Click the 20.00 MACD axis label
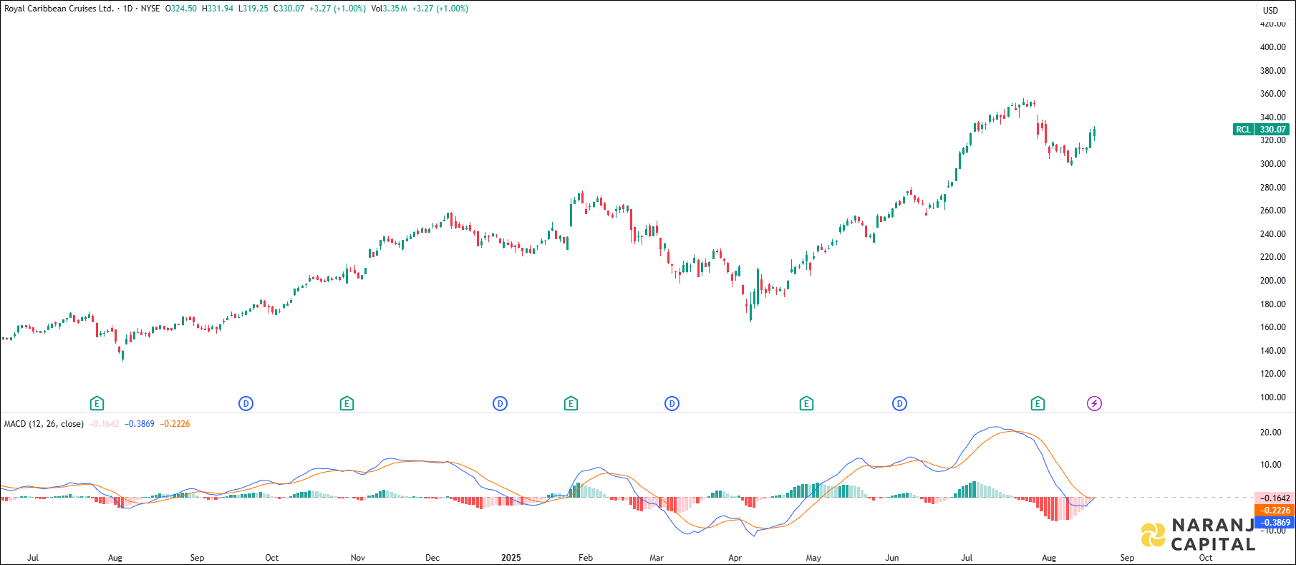Image resolution: width=1296 pixels, height=565 pixels. tap(1271, 433)
